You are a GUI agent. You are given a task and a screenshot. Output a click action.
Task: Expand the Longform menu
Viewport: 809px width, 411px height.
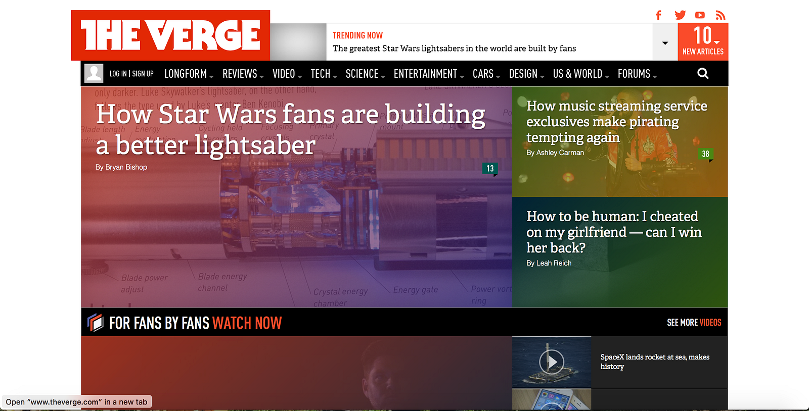(x=189, y=74)
